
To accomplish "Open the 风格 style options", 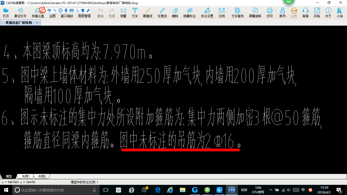I will (x=317, y=12).
